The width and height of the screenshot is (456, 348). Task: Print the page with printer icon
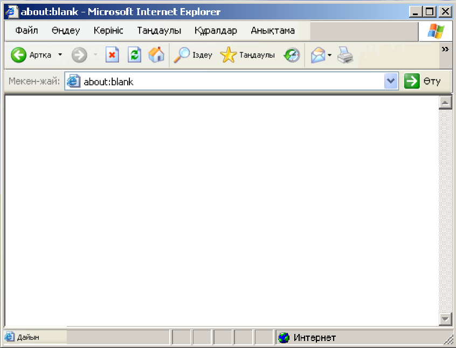click(345, 54)
